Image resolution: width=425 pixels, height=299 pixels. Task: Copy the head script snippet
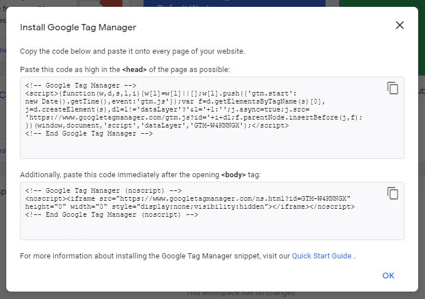click(x=392, y=88)
